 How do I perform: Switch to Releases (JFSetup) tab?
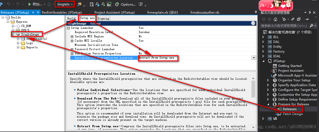(15, 12)
